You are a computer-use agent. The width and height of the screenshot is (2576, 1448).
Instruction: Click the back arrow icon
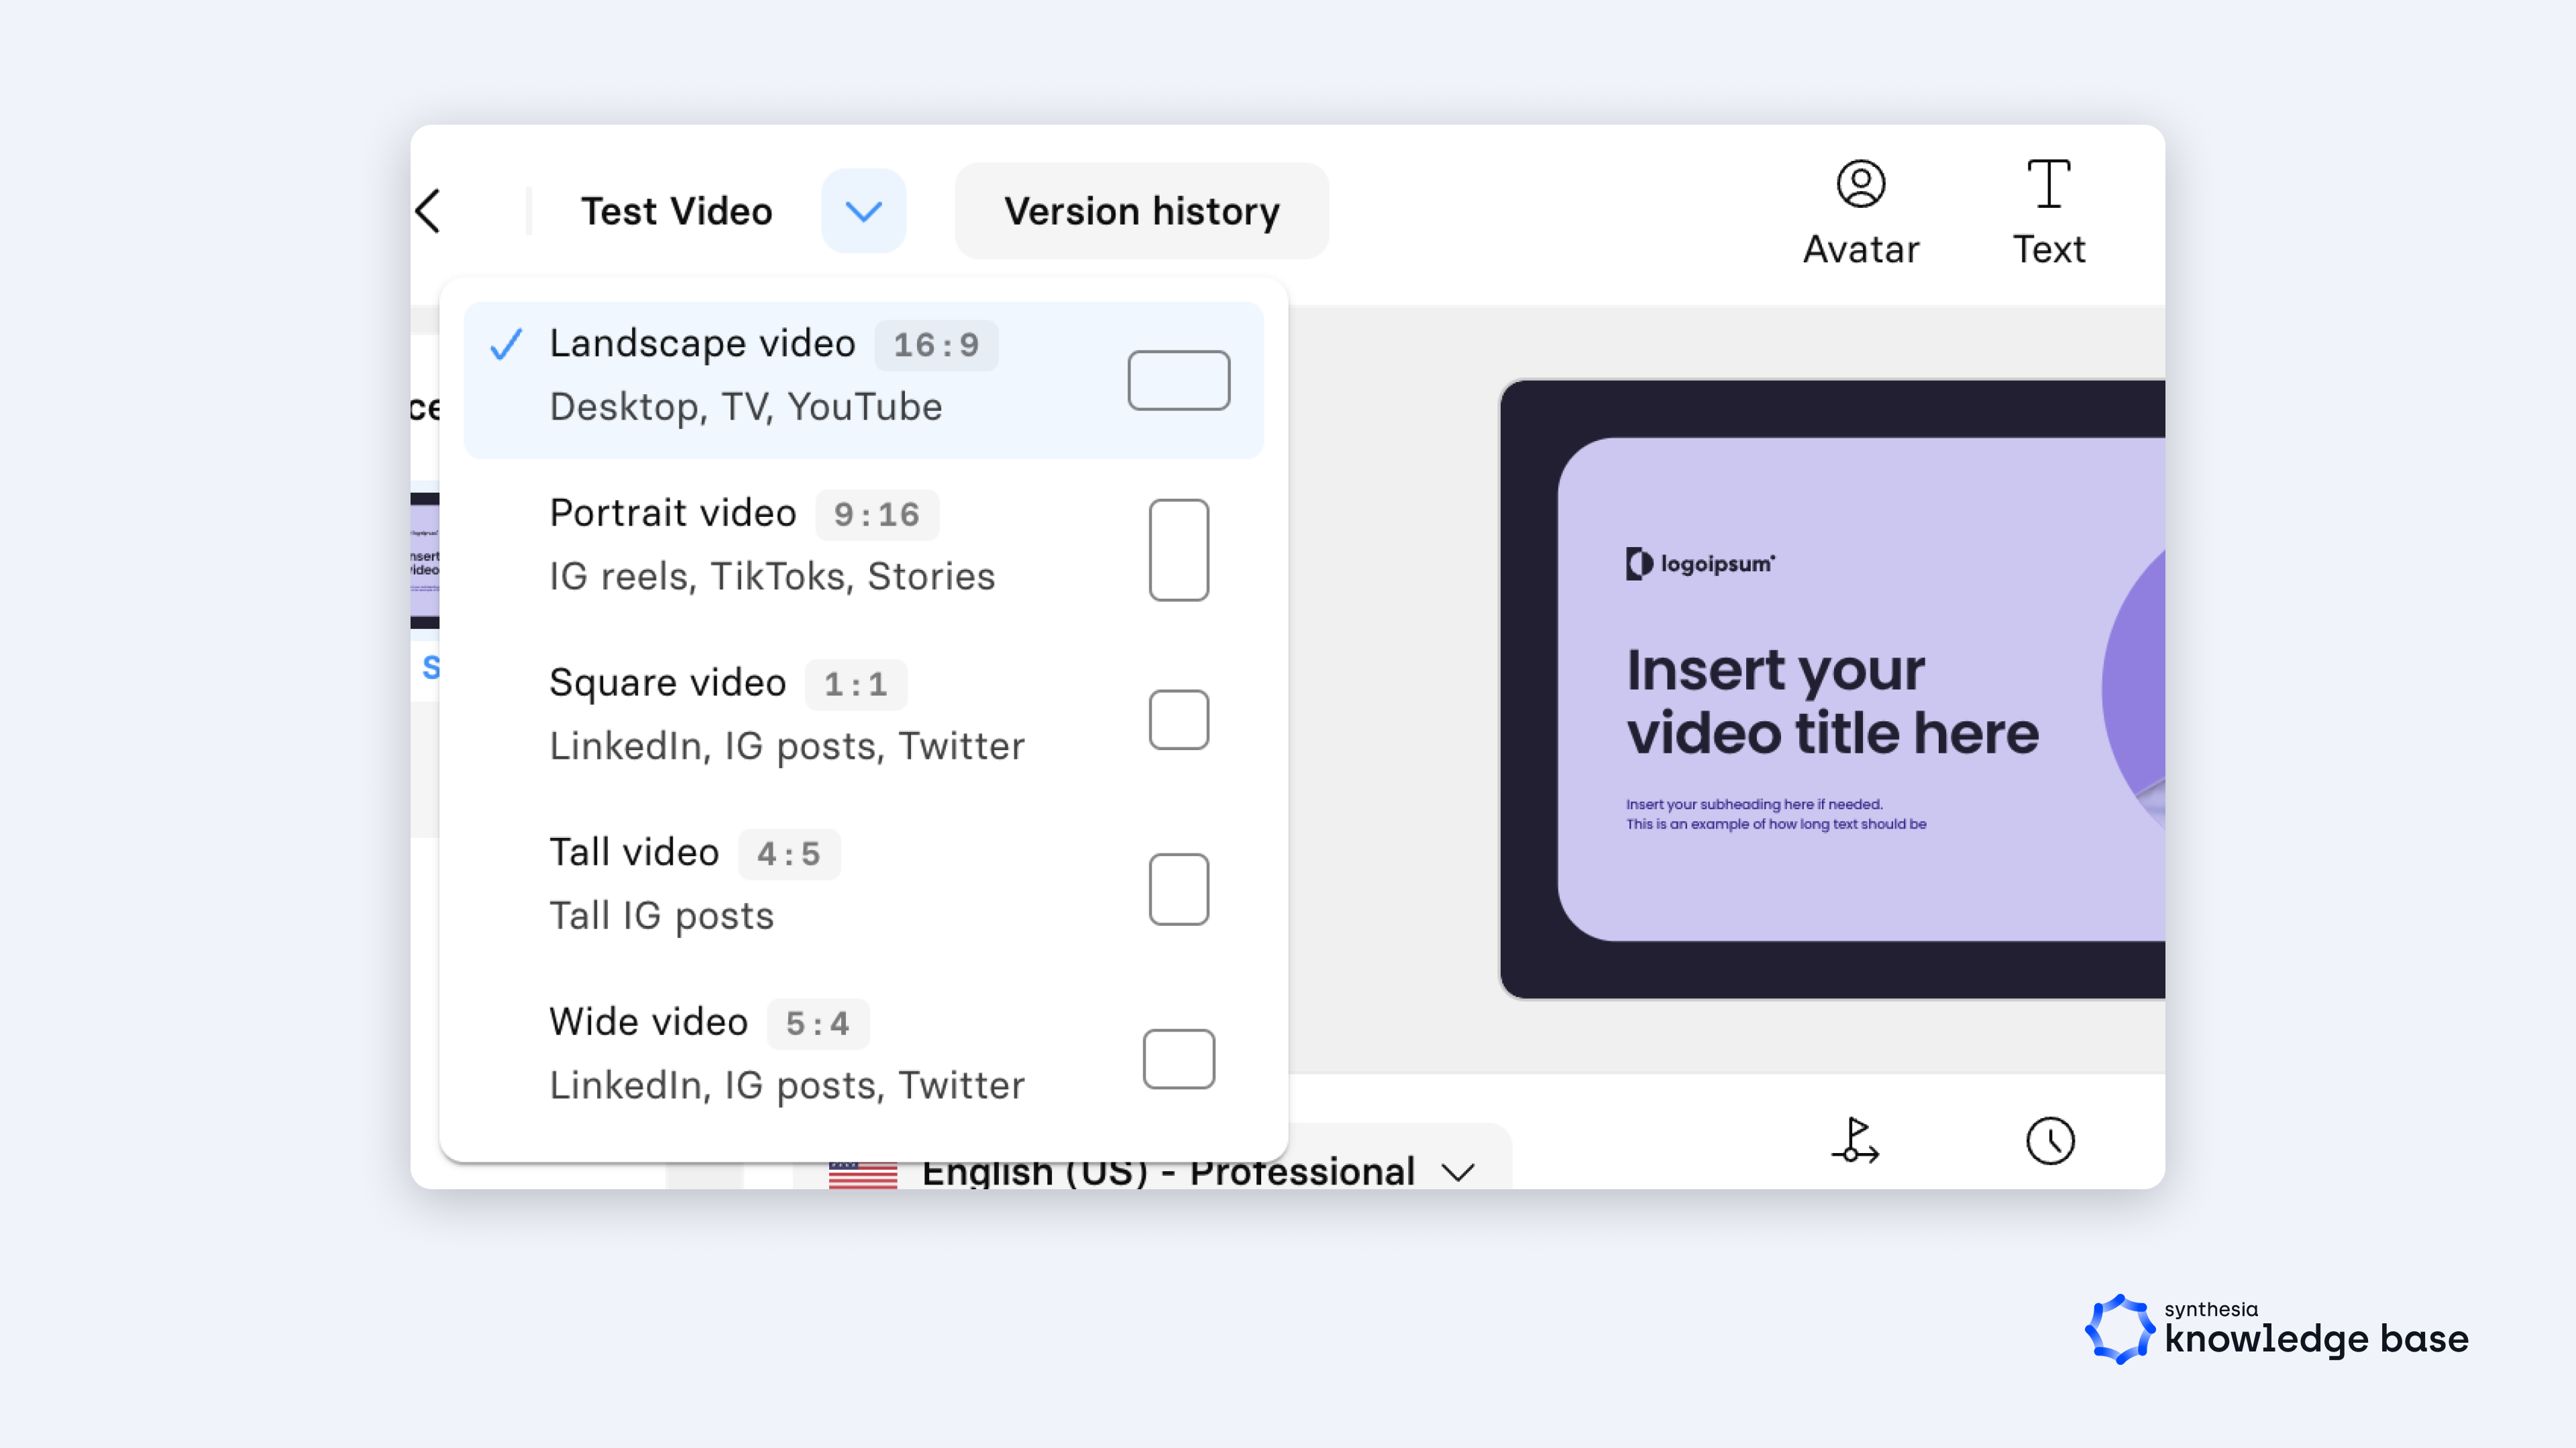click(x=428, y=211)
